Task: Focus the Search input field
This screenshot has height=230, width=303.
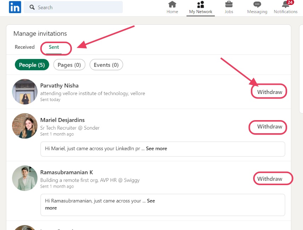Action: 73,7
